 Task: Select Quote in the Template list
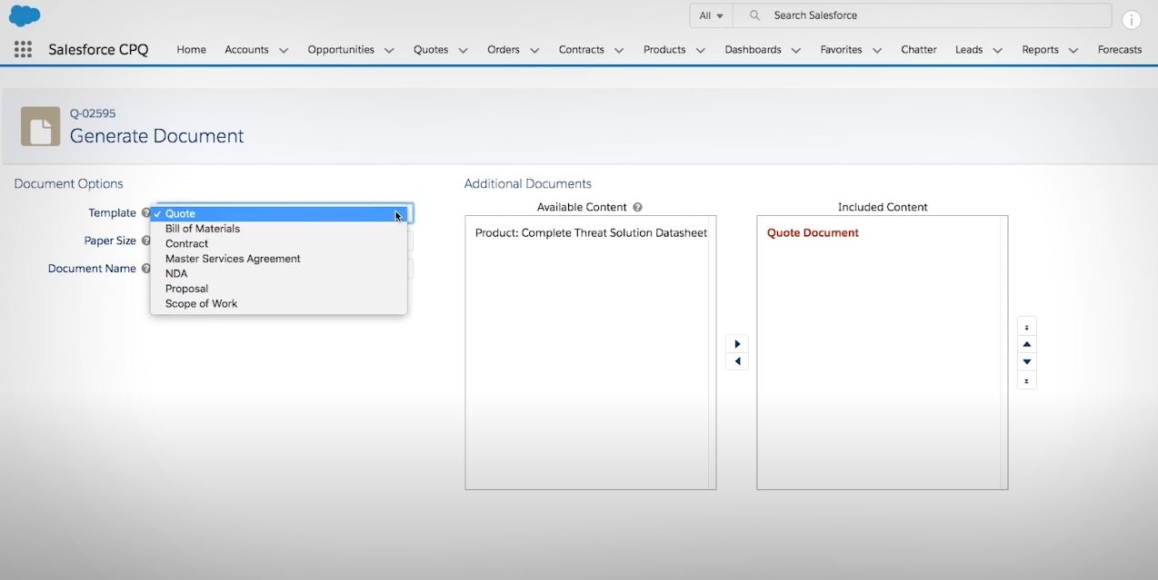click(x=278, y=214)
